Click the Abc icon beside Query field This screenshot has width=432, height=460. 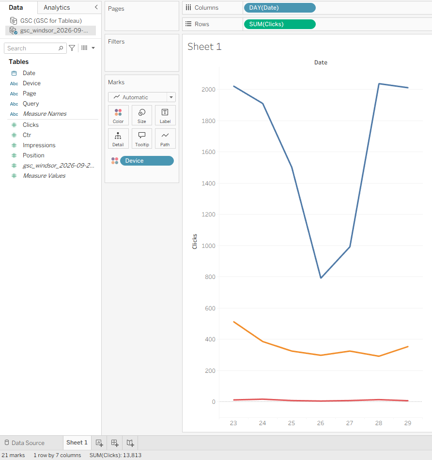tap(14, 104)
